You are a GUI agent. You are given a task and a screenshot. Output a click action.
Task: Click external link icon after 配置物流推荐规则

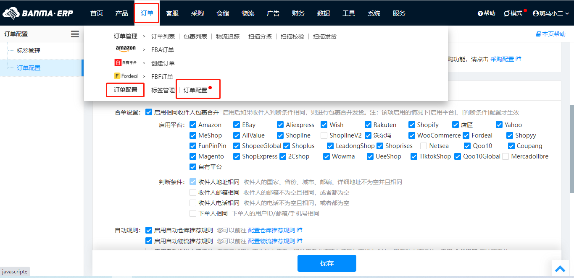(300, 241)
